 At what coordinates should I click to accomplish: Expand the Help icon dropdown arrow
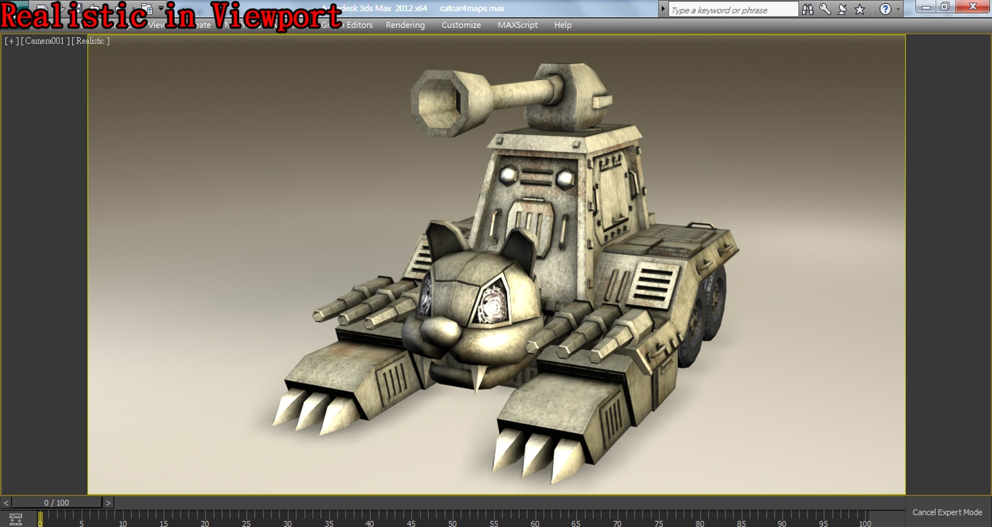click(x=898, y=9)
